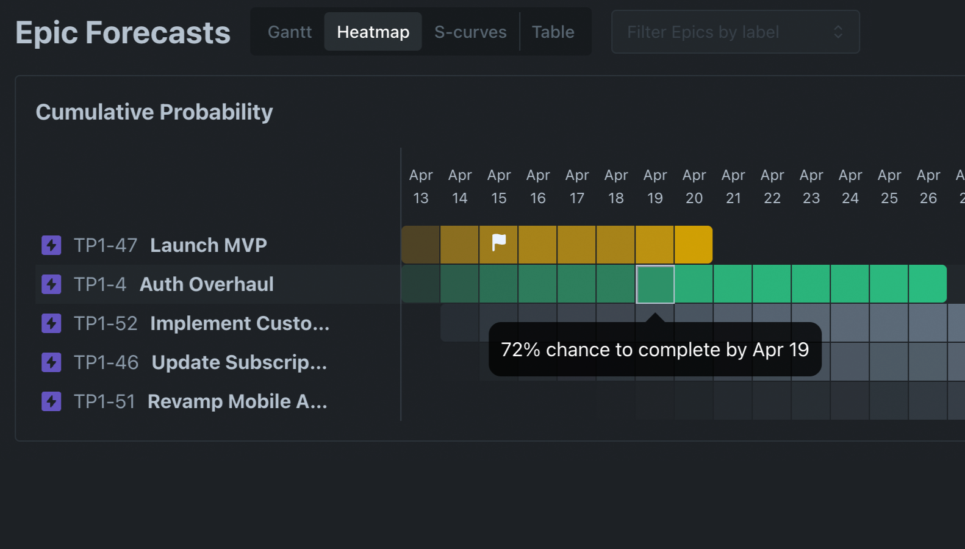Click the epic icon beside TP1-47
Viewport: 965px width, 549px height.
51,245
